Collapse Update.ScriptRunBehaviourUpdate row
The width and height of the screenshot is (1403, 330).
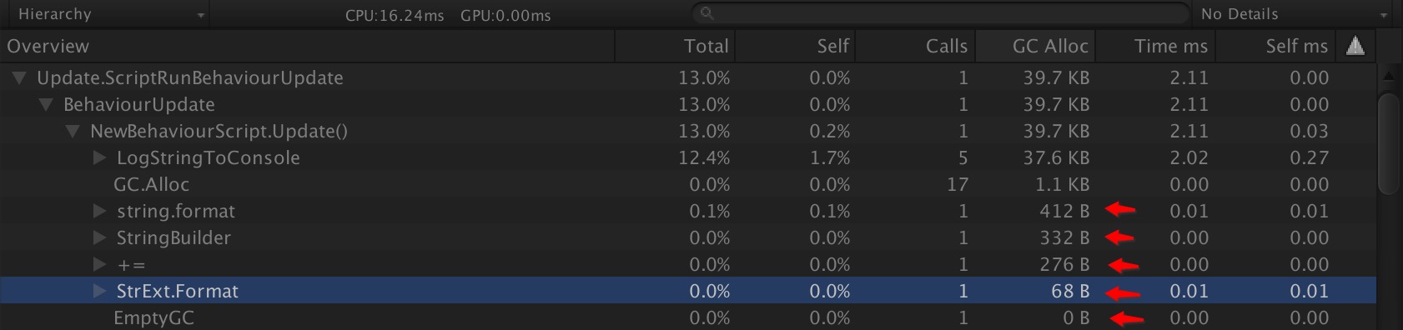(x=19, y=77)
